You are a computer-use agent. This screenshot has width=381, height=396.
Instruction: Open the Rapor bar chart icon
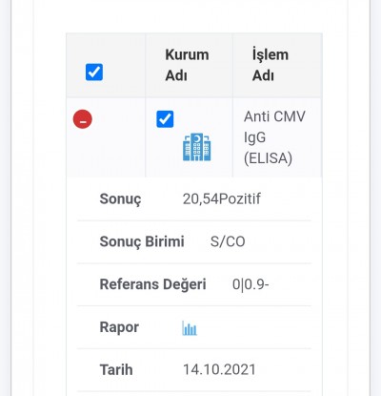190,328
